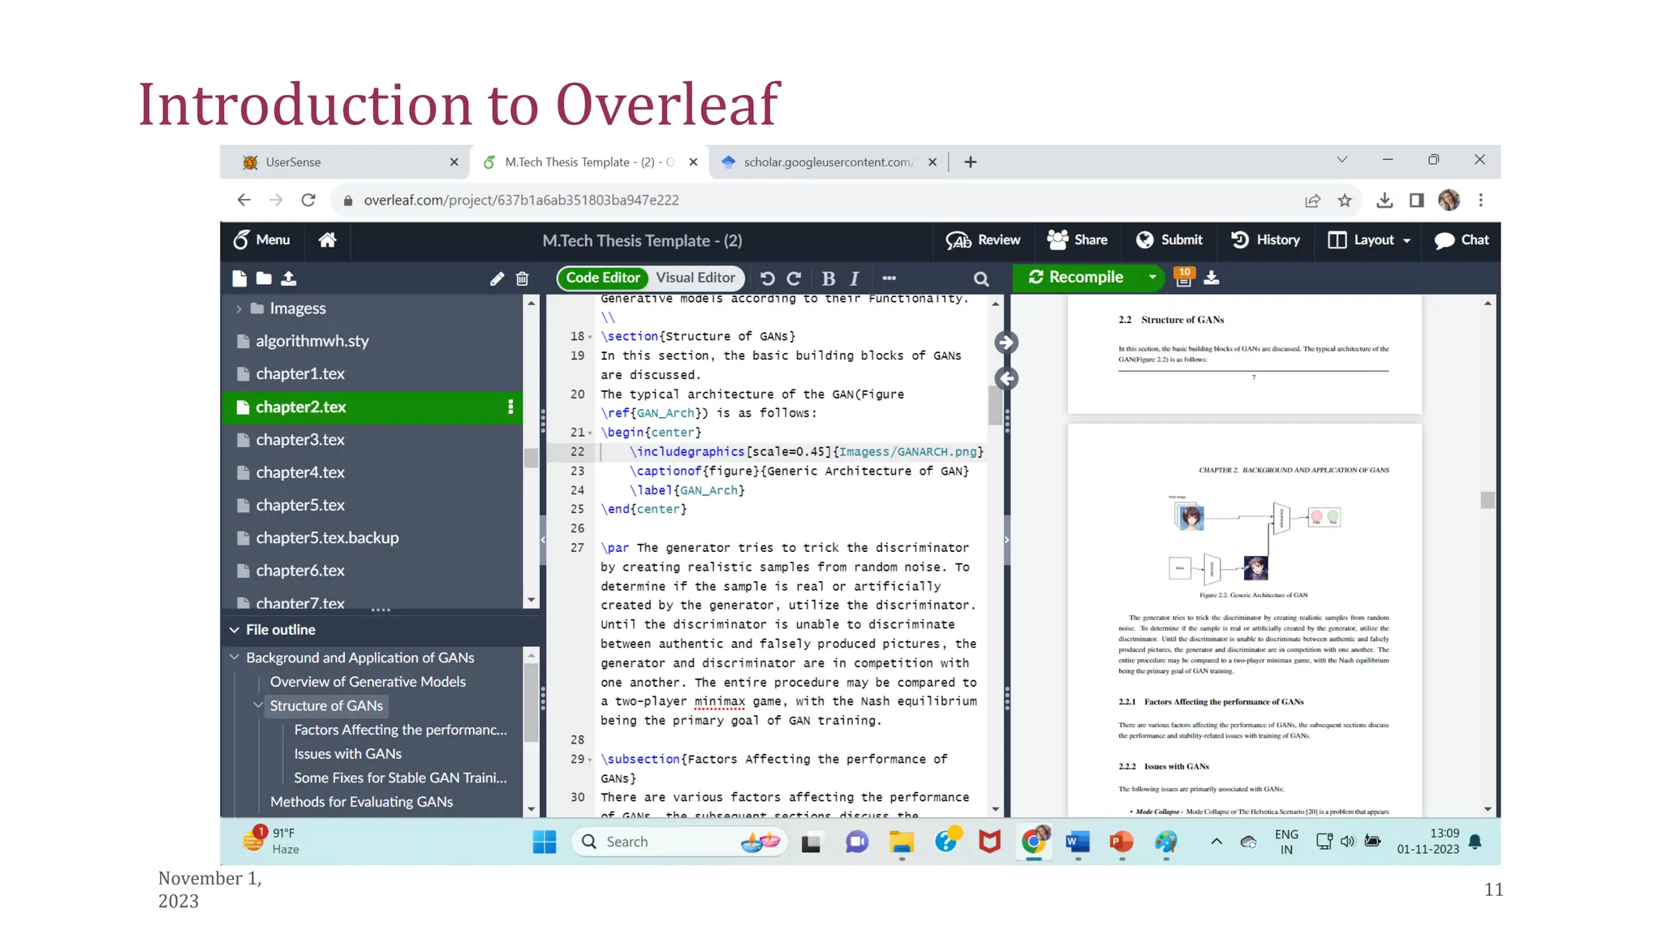The width and height of the screenshot is (1662, 935).
Task: Create a new file icon
Action: click(239, 278)
